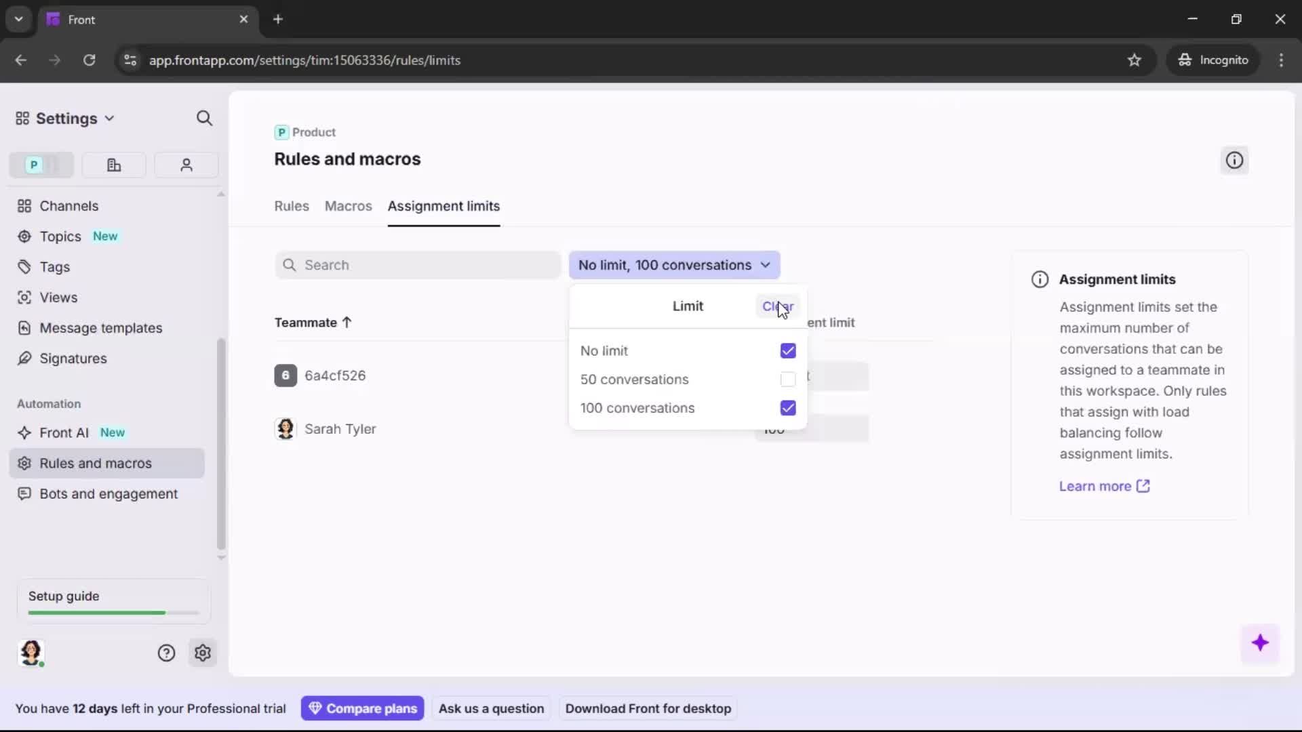
Task: Switch to the Rules tab
Action: [291, 206]
